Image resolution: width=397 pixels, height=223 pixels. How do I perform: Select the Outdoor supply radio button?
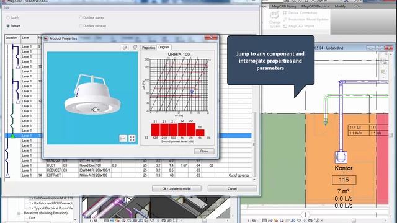[81, 18]
